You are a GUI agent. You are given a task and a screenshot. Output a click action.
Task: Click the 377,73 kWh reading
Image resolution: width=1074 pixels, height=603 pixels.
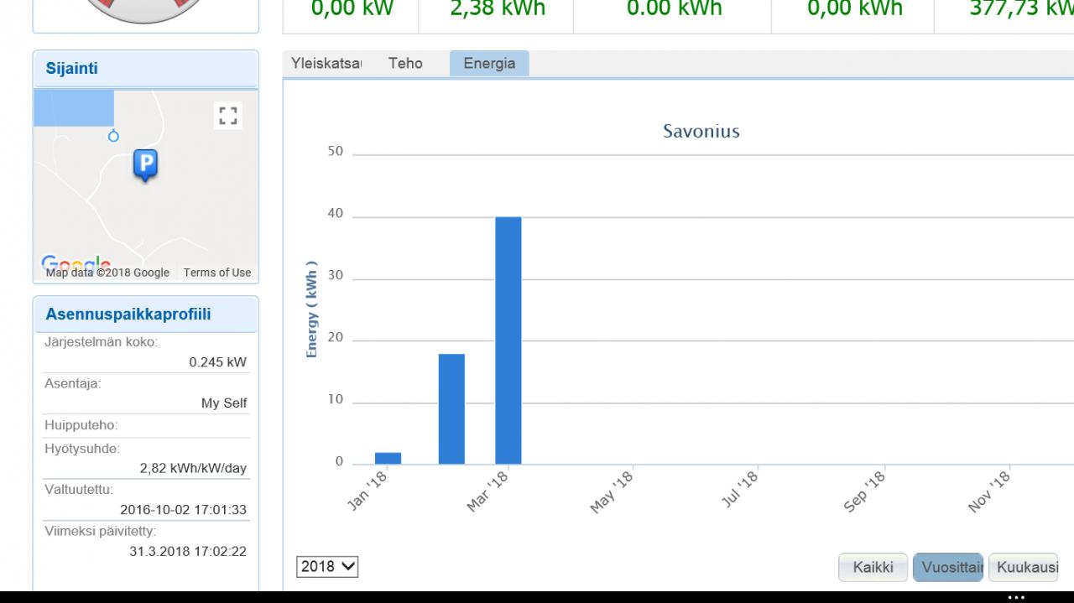(1021, 9)
